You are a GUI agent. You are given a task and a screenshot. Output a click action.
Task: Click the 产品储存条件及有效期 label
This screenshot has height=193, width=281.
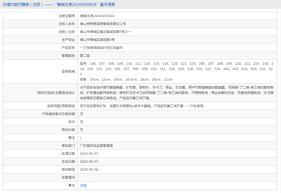tap(58, 114)
